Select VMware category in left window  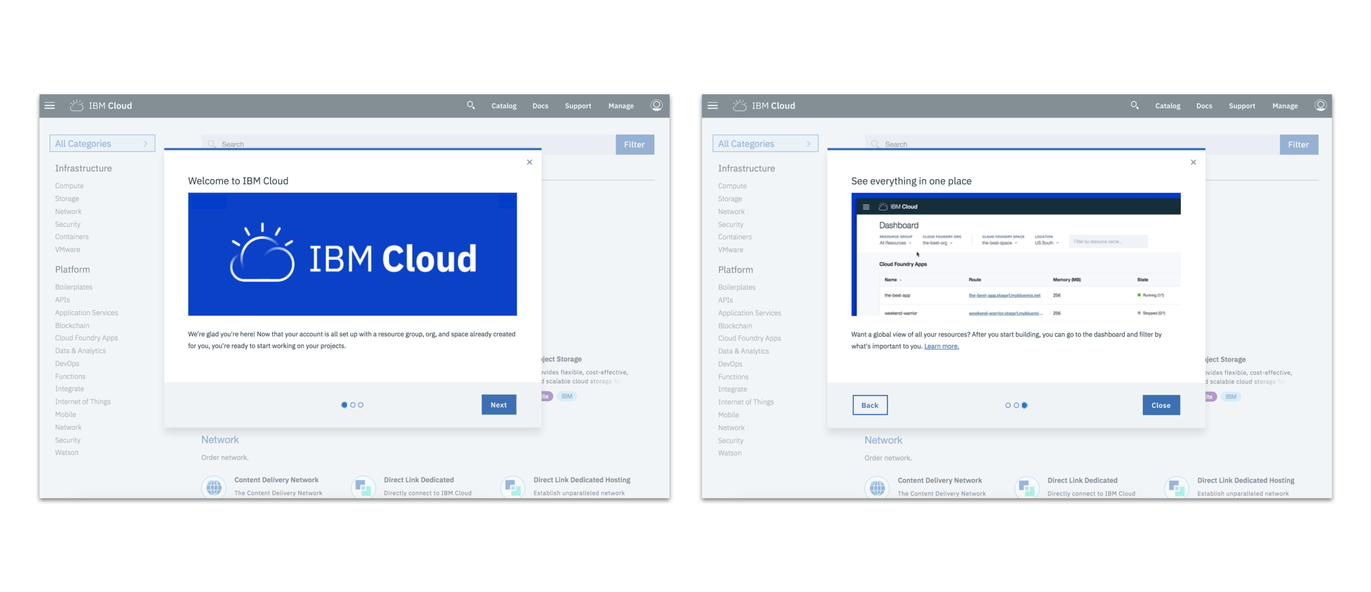click(67, 249)
